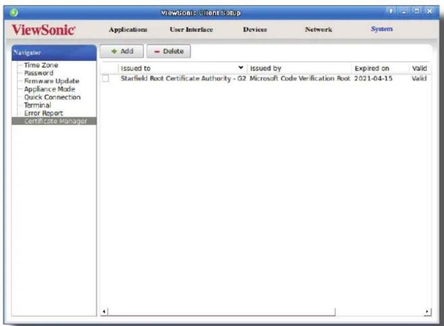Select Appliance Mode entry
The width and height of the screenshot is (444, 326).
pyautogui.click(x=50, y=89)
